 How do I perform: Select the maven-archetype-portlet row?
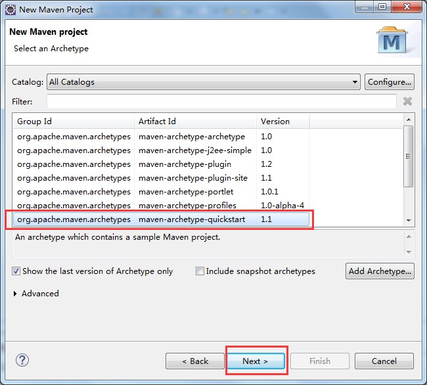click(x=161, y=192)
